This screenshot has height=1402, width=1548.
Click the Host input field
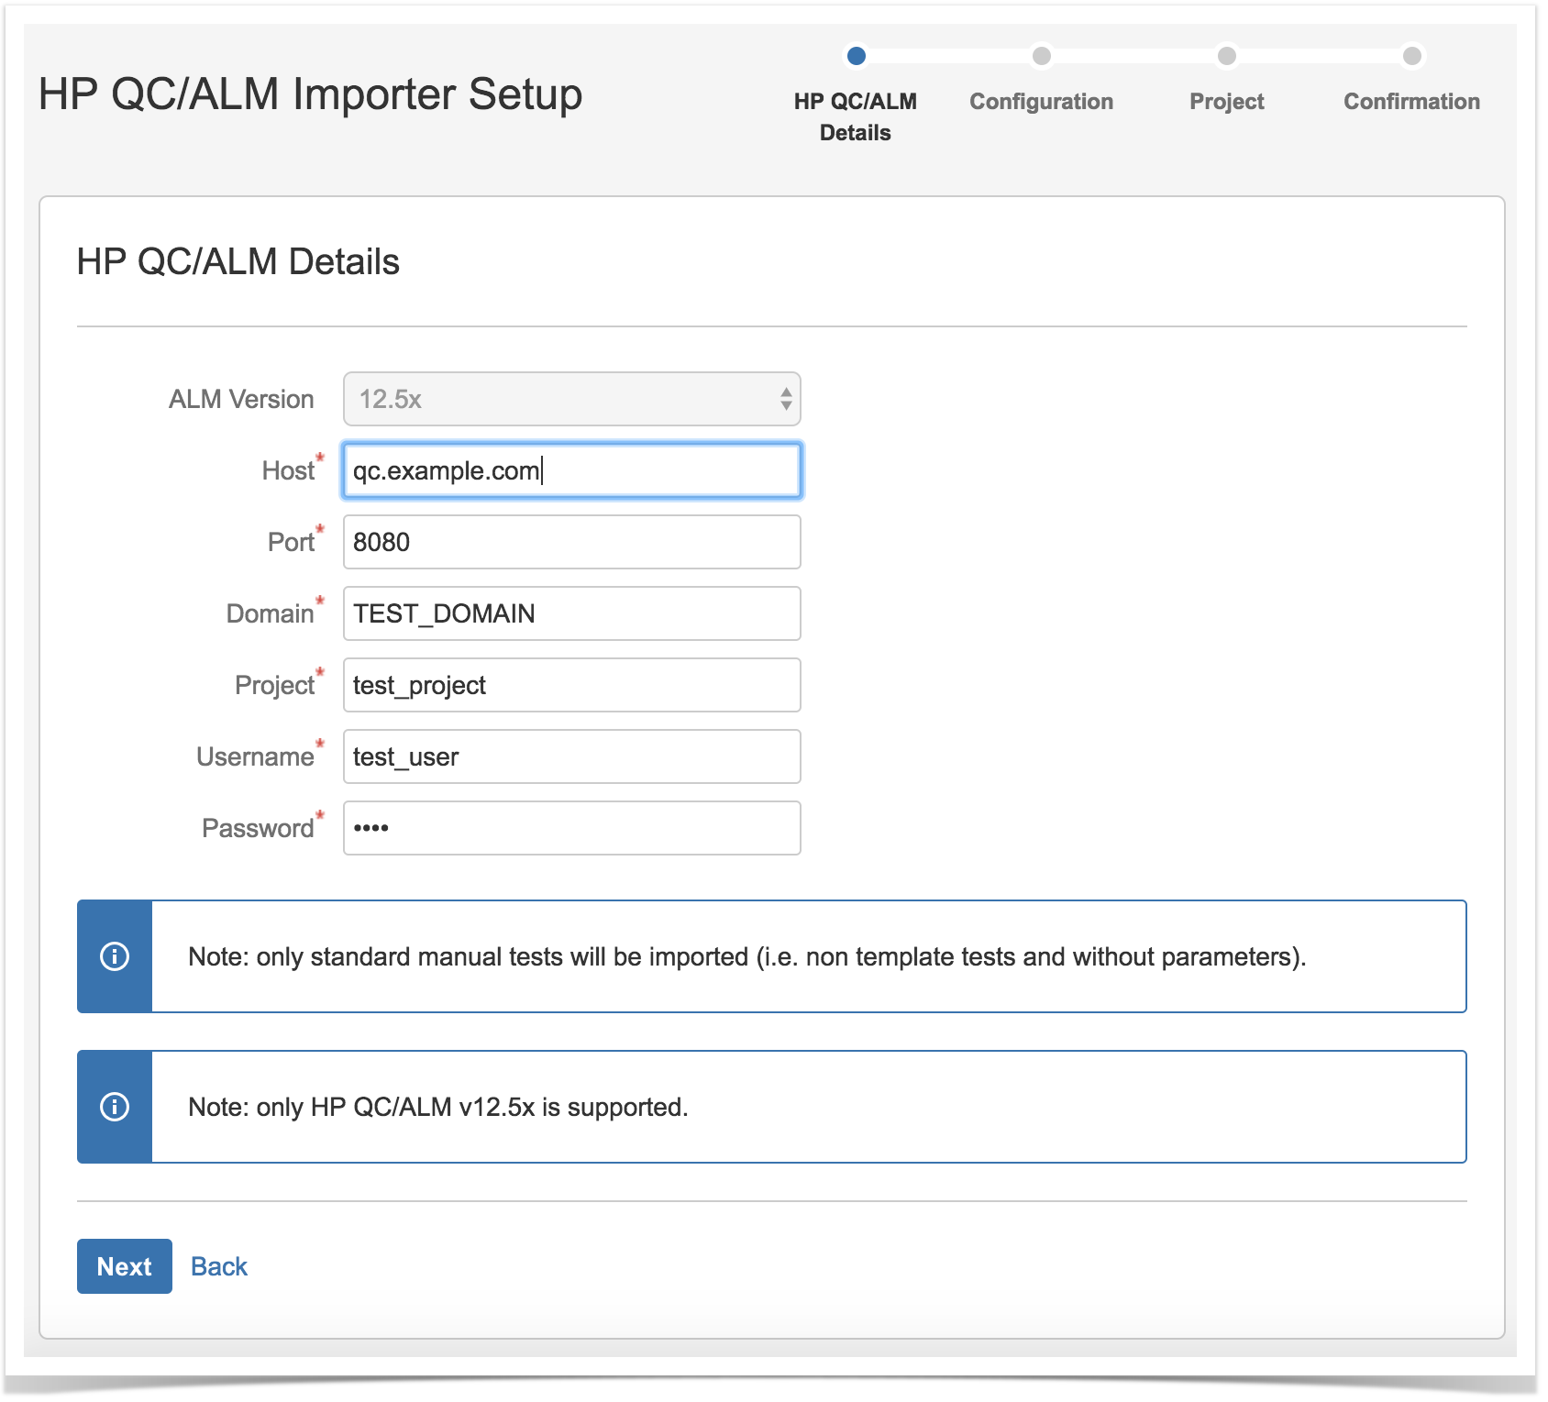[571, 470]
